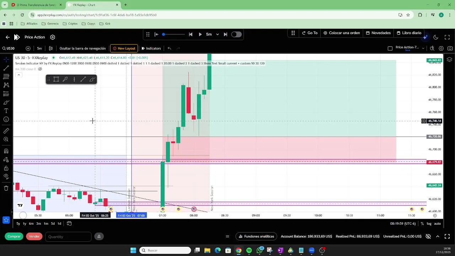455x256 pixels.
Task: Click Ocultar la barra de navegación
Action: pos(82,48)
